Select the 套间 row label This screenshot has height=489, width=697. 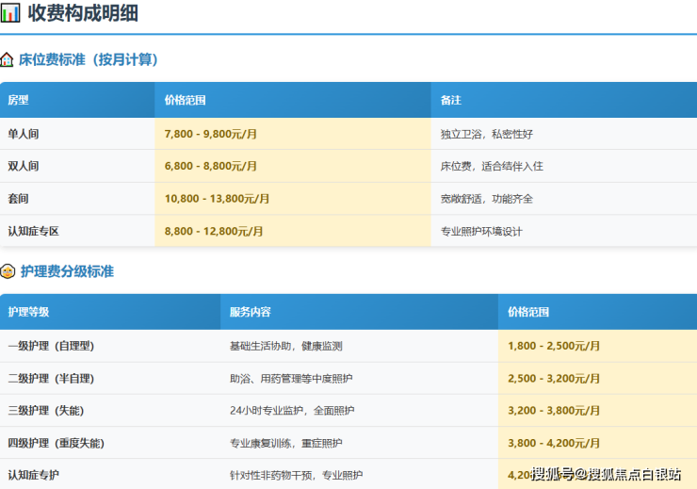pyautogui.click(x=19, y=199)
